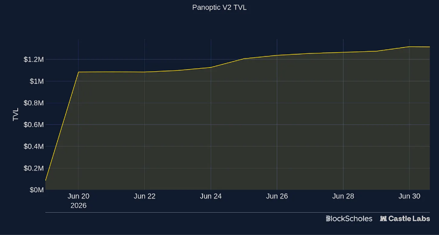Click the $0.2M y-axis tick label
439x235 pixels.
[34, 168]
